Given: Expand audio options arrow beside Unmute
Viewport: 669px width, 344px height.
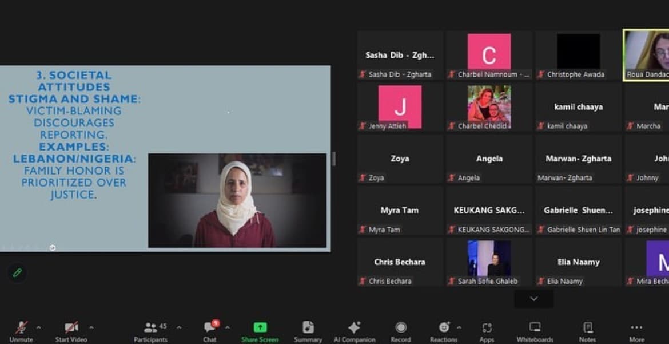Looking at the screenshot, I should coord(39,327).
